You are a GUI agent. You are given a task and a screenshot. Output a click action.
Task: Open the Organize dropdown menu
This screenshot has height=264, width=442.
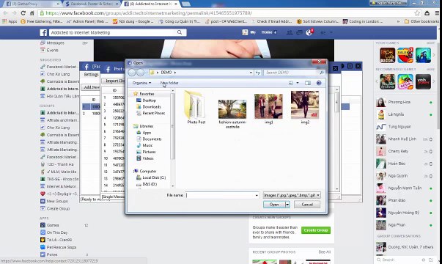(x=141, y=83)
